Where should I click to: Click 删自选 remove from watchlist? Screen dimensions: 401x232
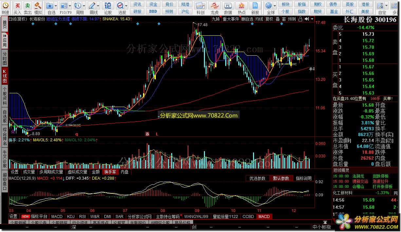coord(247,19)
